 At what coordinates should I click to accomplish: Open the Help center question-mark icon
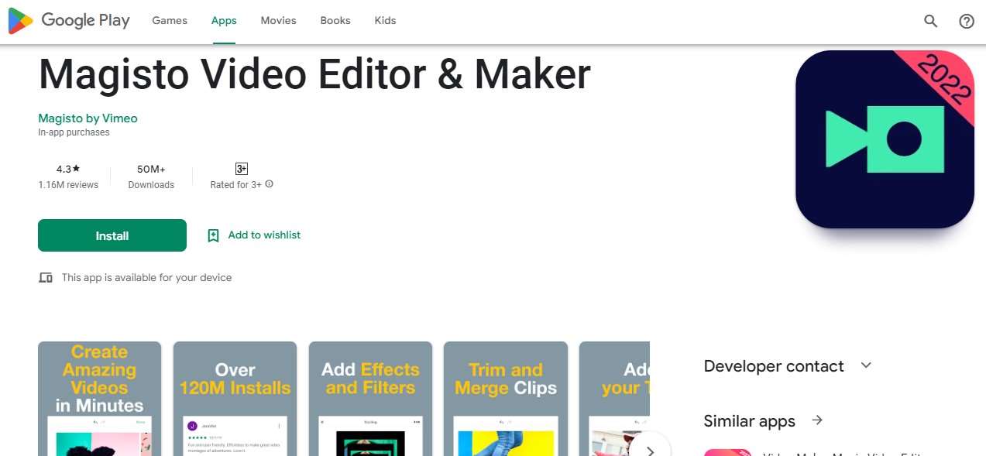[x=967, y=21]
